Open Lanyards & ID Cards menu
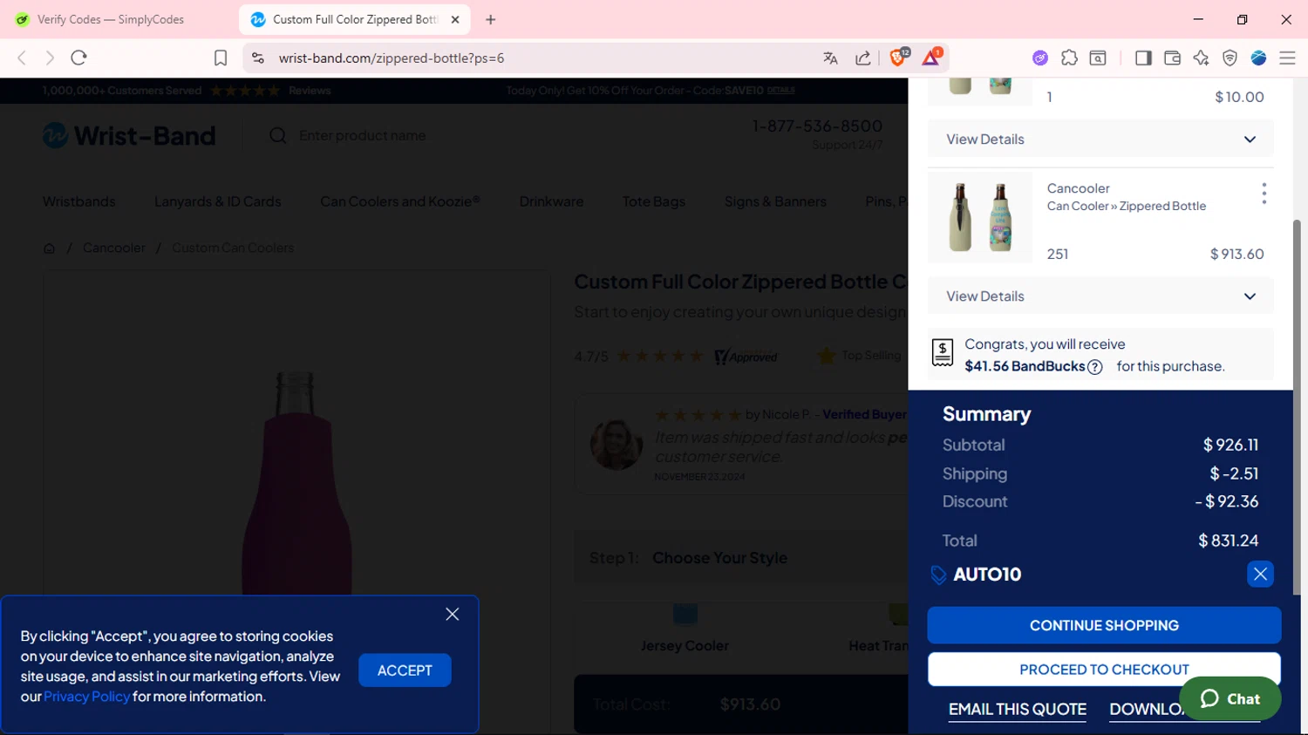 (x=218, y=201)
